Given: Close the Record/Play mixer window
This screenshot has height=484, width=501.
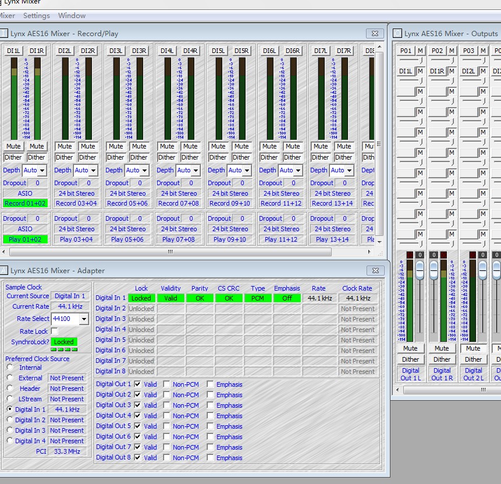Looking at the screenshot, I should (x=375, y=34).
